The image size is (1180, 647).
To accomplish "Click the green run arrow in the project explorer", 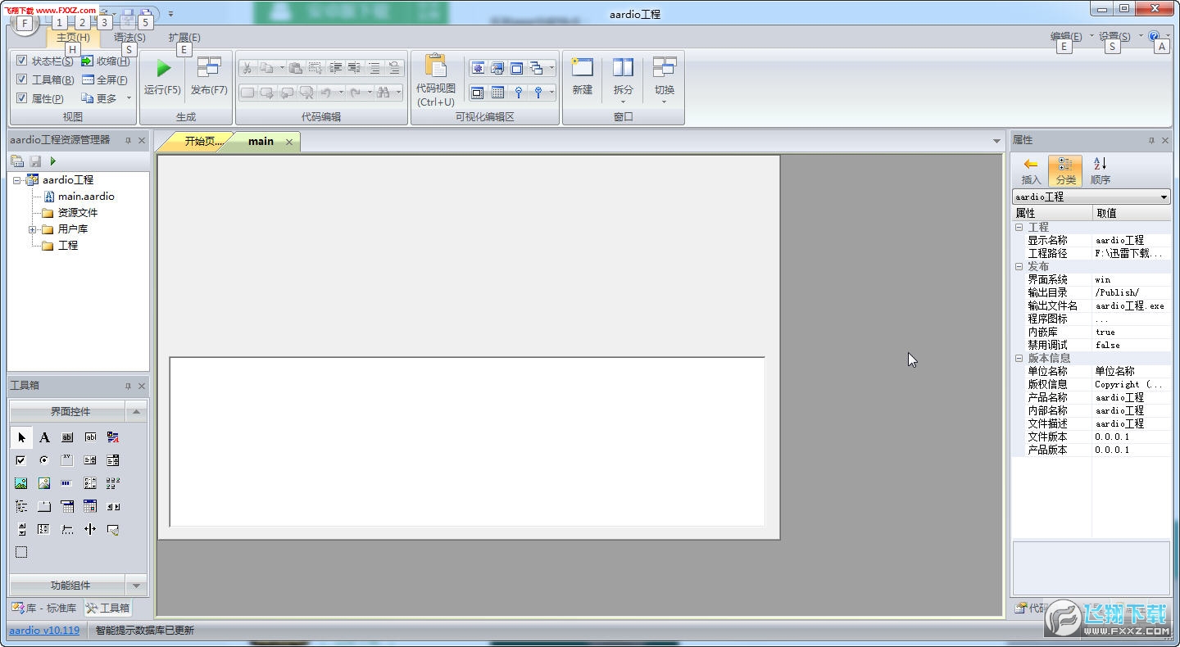I will coord(53,161).
